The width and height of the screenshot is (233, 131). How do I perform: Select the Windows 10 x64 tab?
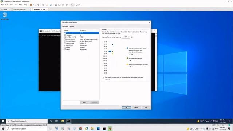[40, 9]
